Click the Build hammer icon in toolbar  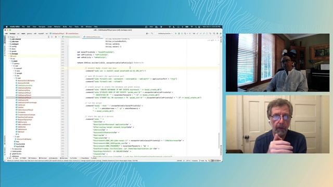[x=152, y=33]
